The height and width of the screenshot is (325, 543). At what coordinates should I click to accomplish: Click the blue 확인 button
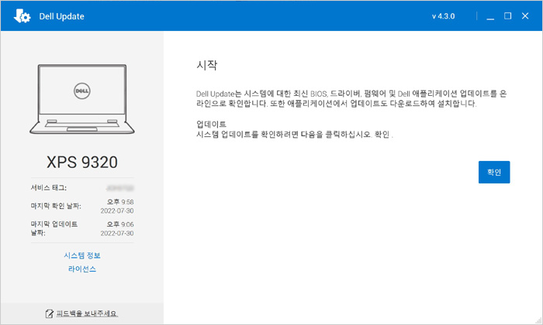pyautogui.click(x=494, y=172)
